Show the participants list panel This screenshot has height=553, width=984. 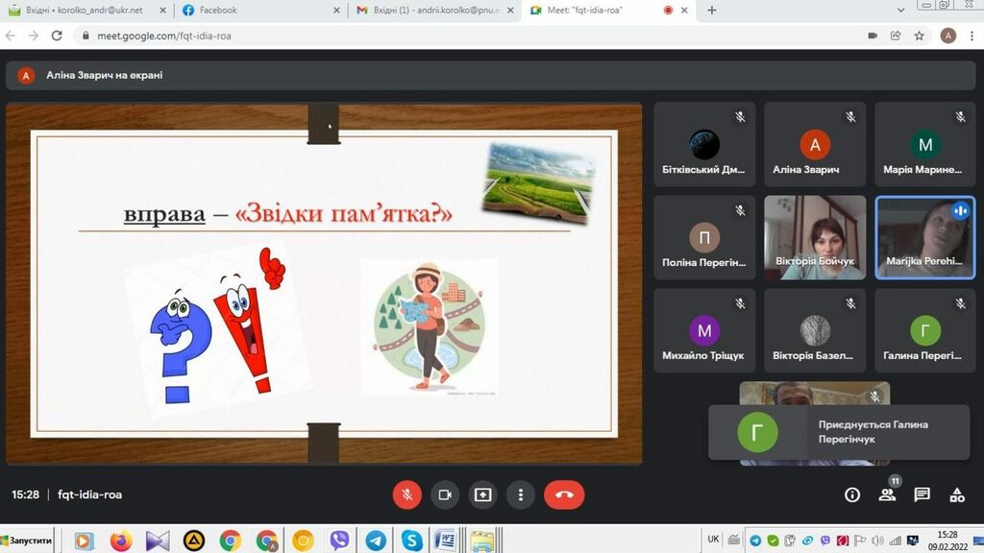(x=887, y=494)
